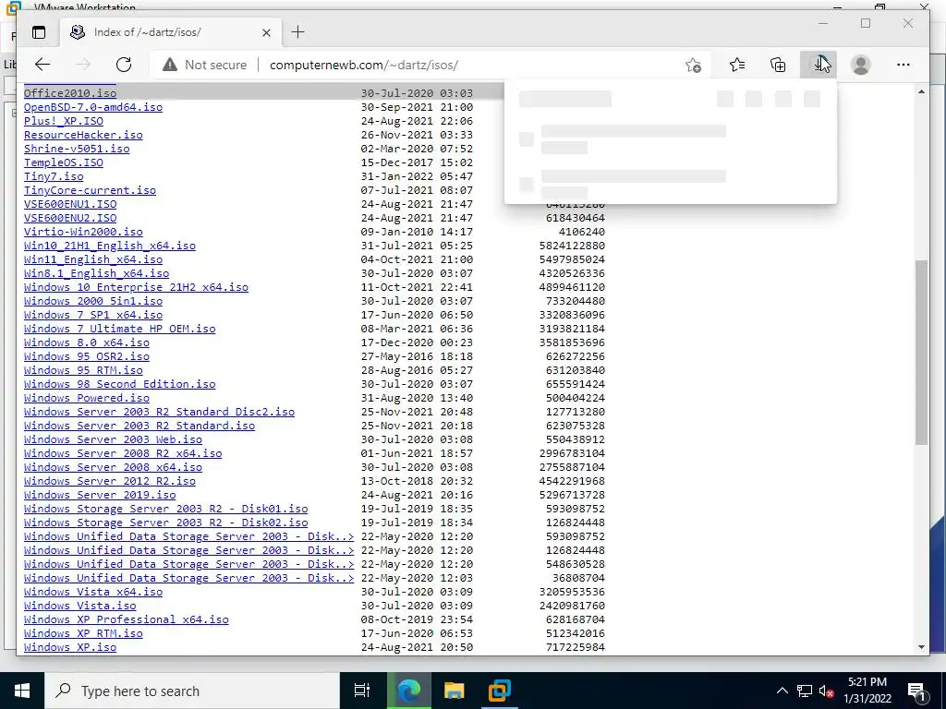Viewport: 946px width, 709px height.
Task: Open VMware Workstation taskbar icon
Action: [x=500, y=691]
